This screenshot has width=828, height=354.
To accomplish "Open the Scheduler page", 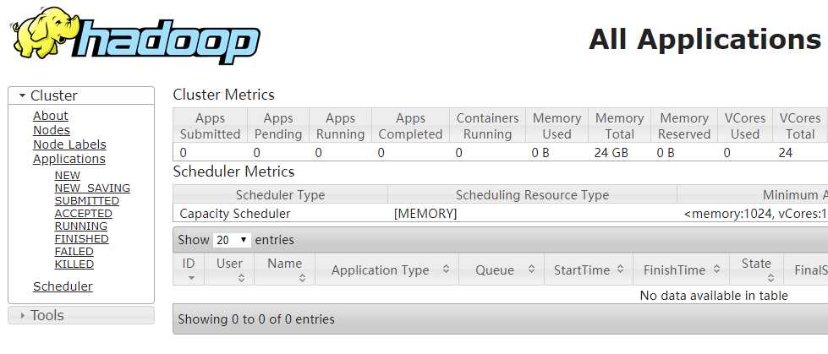I will [63, 286].
